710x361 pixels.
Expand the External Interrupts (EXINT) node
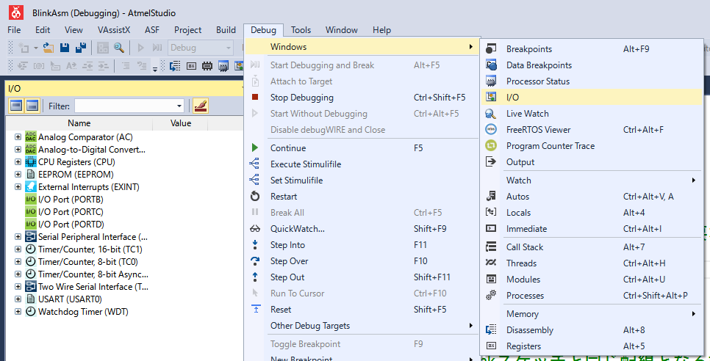(x=18, y=186)
